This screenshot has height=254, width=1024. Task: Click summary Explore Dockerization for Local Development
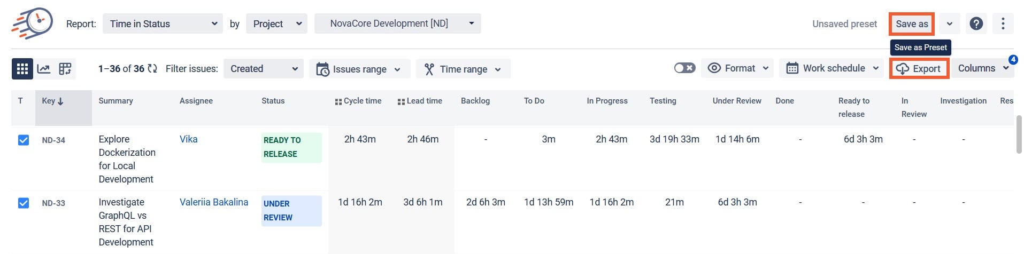click(127, 159)
